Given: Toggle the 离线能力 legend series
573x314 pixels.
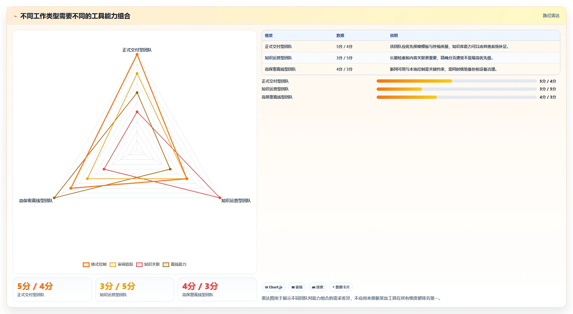Looking at the screenshot, I should click(174, 264).
